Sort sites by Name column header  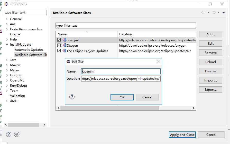(87, 34)
